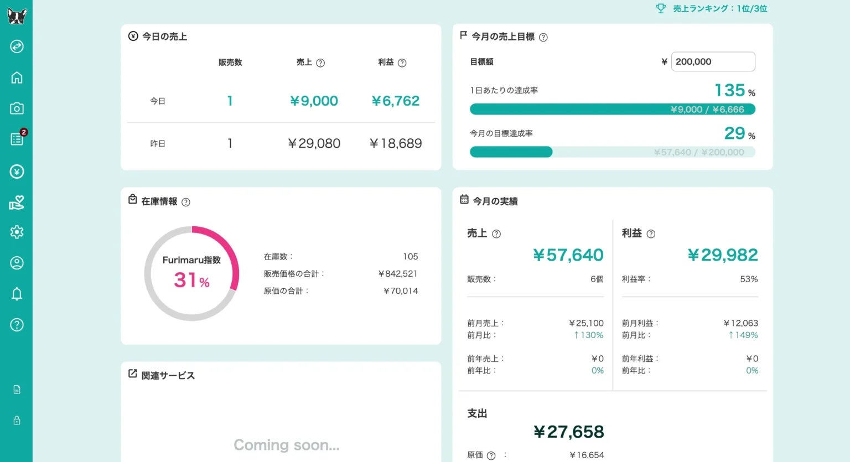850x462 pixels.
Task: Click the 在庫数 value 105
Action: coord(411,257)
